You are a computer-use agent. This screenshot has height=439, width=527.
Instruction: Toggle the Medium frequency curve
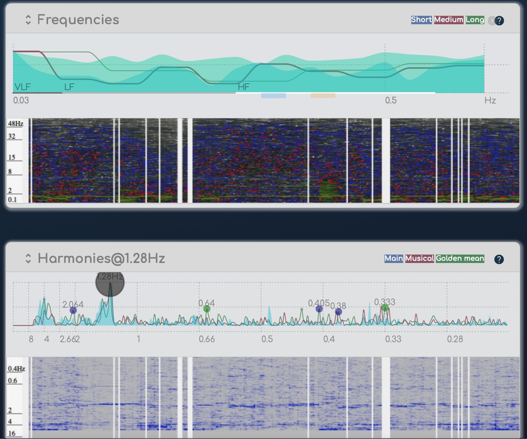pyautogui.click(x=448, y=20)
